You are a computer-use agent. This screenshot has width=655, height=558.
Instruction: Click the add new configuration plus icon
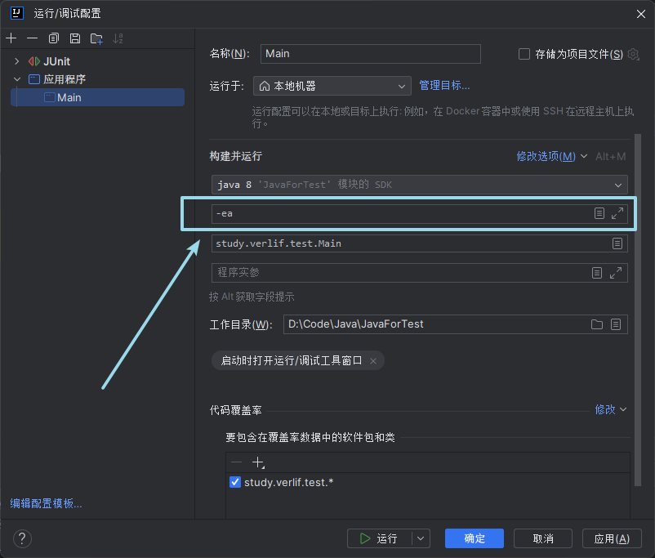coord(11,38)
